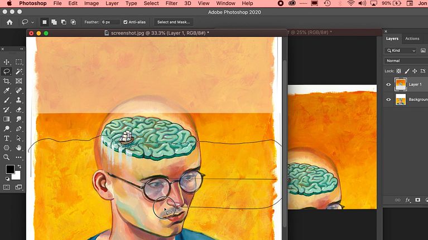Toggle the Anti-alias checkbox

(125, 22)
